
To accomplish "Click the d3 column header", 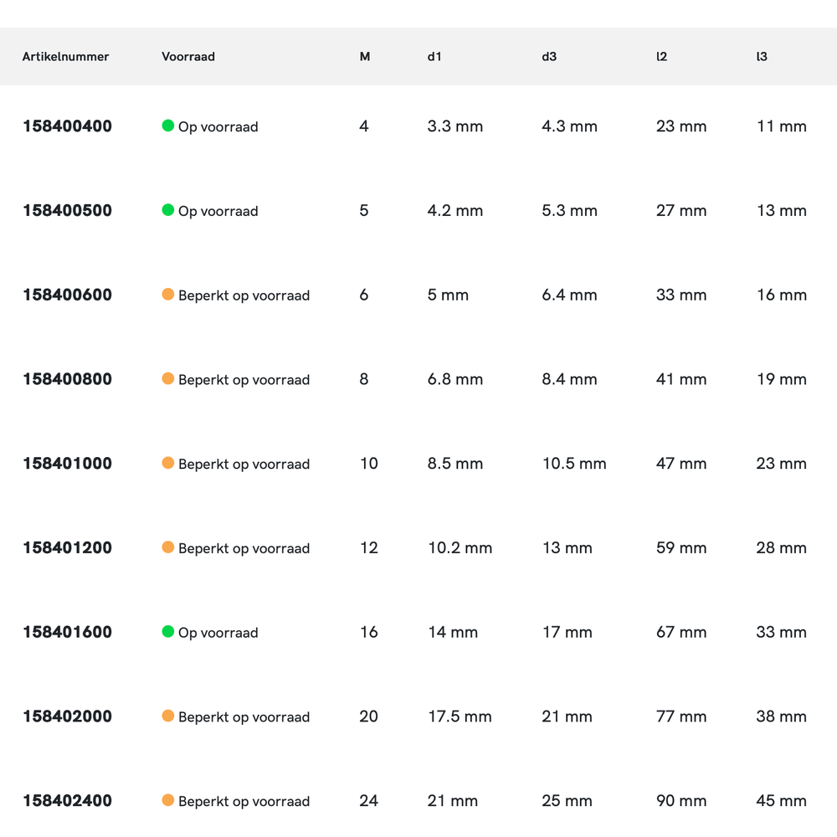I will click(x=549, y=57).
